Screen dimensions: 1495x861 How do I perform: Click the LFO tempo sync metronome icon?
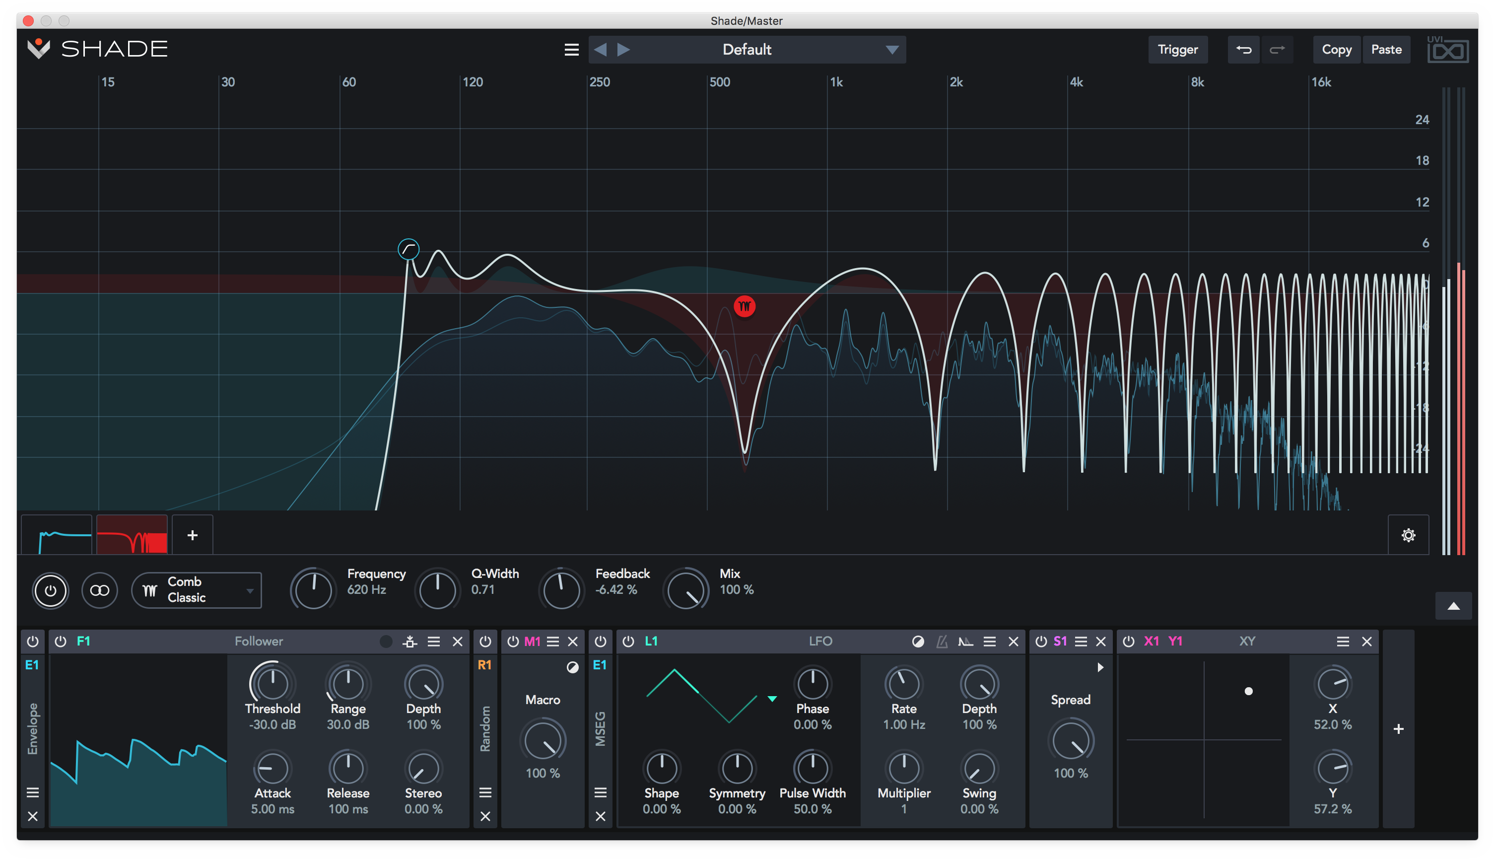(941, 642)
